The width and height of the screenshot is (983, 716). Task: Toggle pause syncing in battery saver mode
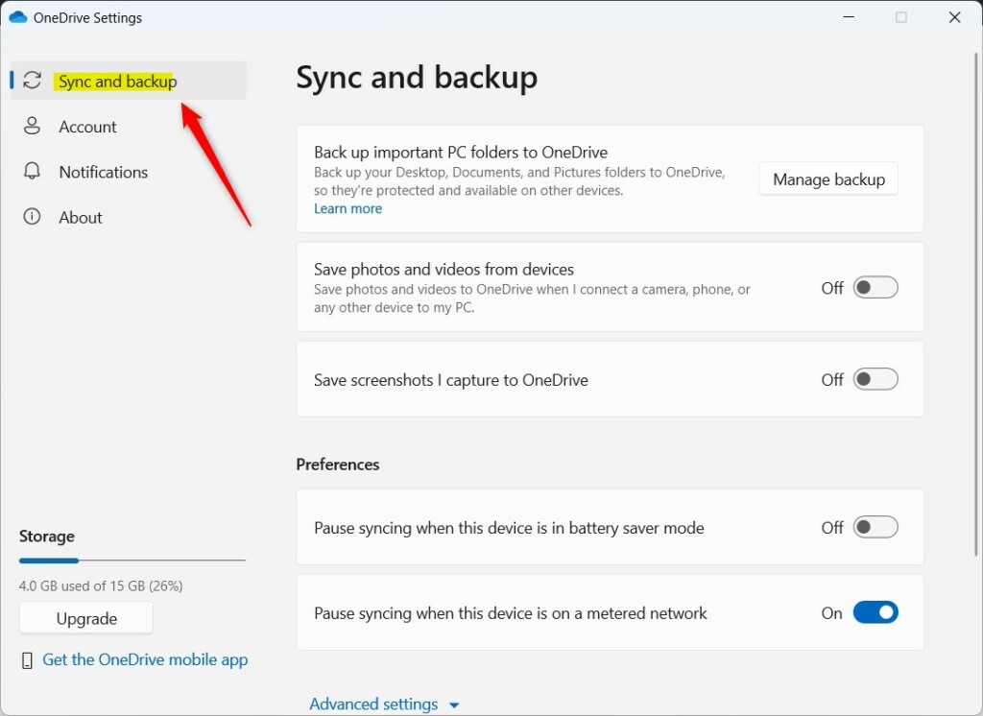click(x=875, y=527)
